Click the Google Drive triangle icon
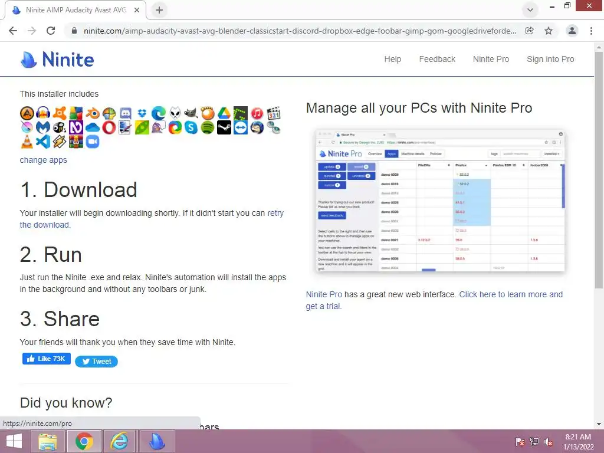The width and height of the screenshot is (604, 453). click(224, 113)
